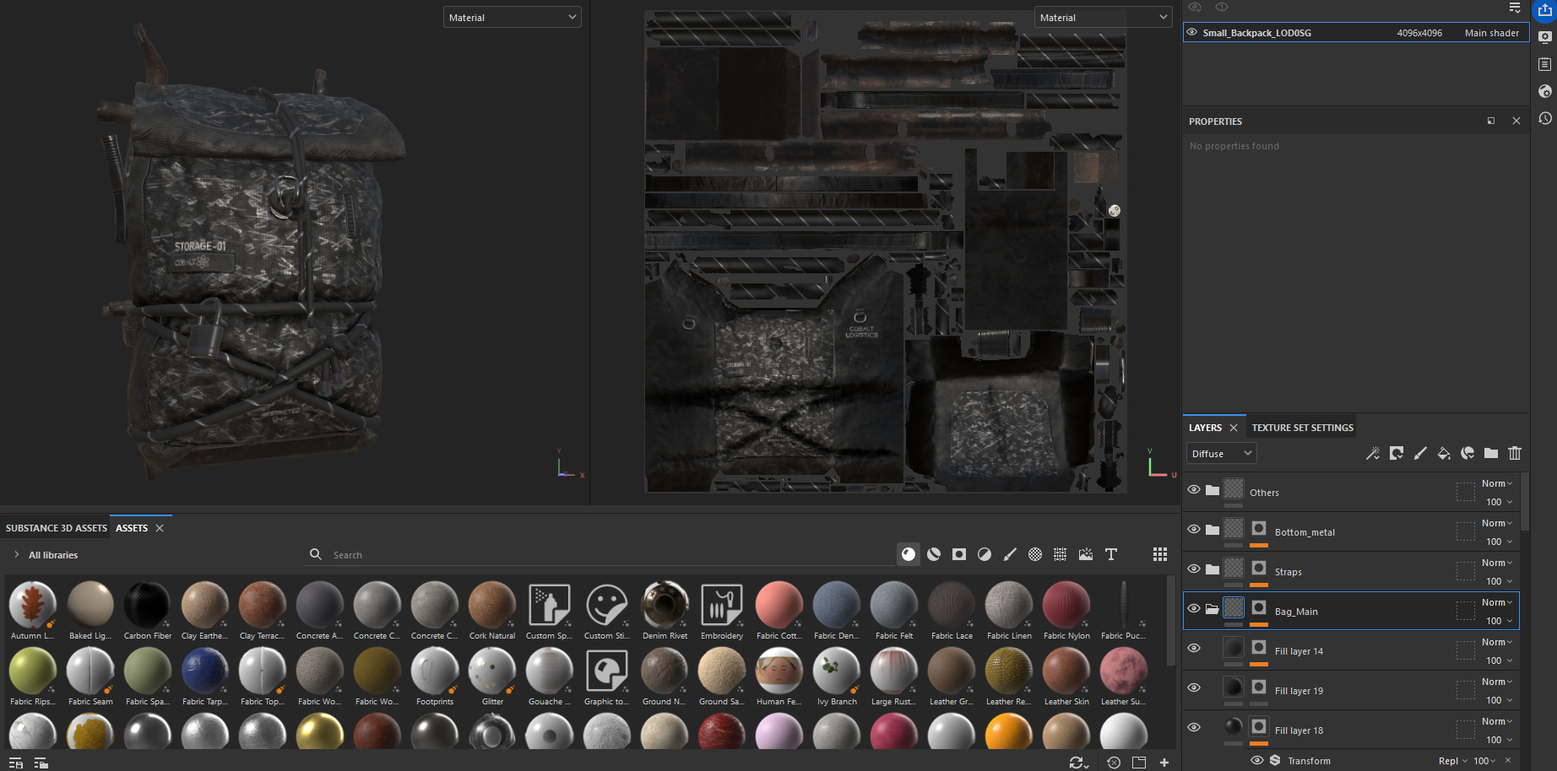This screenshot has height=771, width=1557.
Task: Filter assets by Filters half-circle icon
Action: pyautogui.click(x=985, y=554)
